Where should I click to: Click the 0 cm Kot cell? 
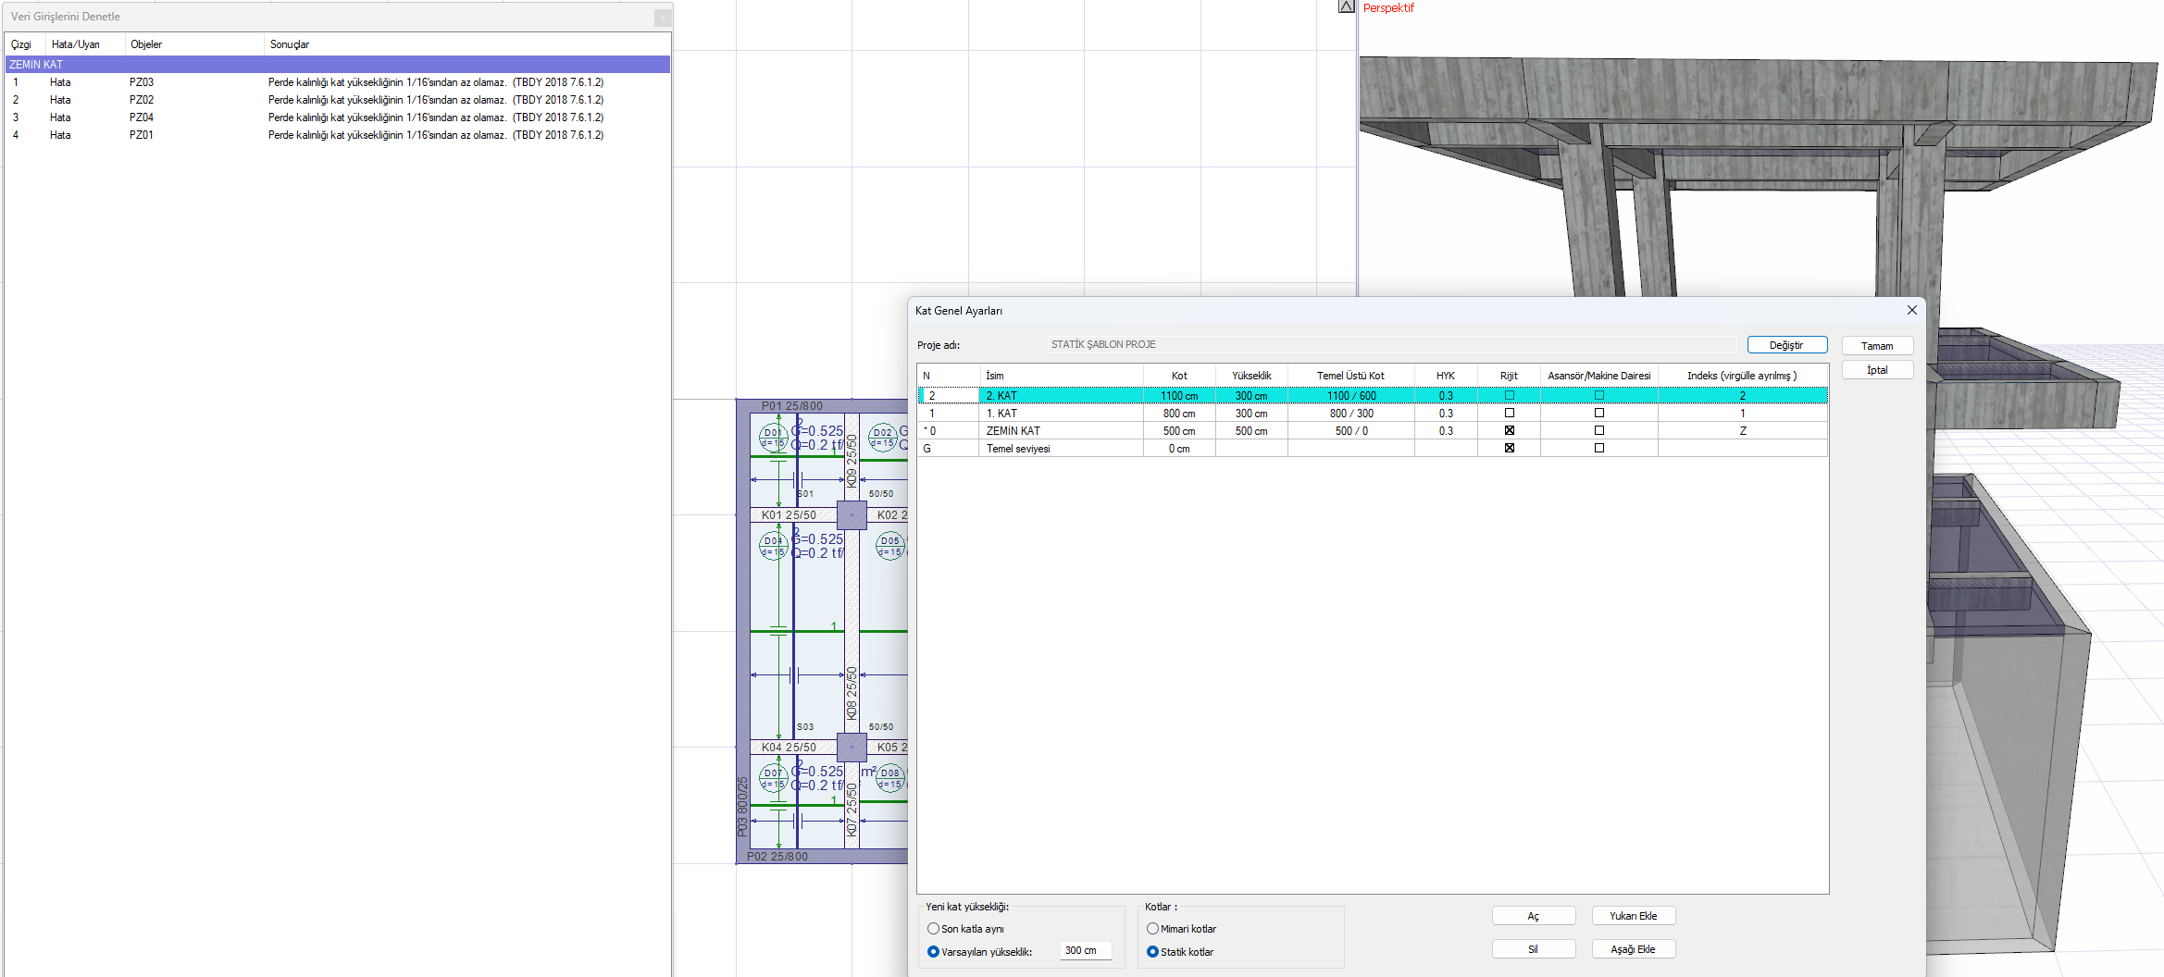point(1179,449)
